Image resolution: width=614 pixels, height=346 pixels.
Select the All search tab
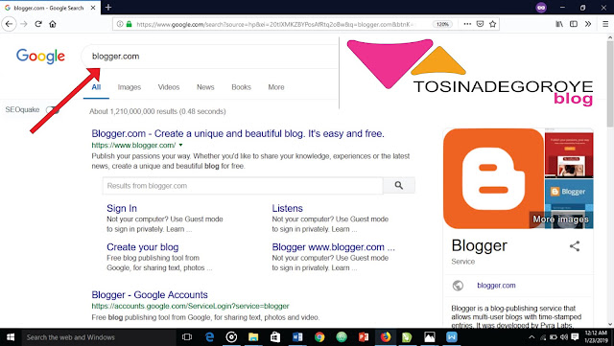coord(96,87)
